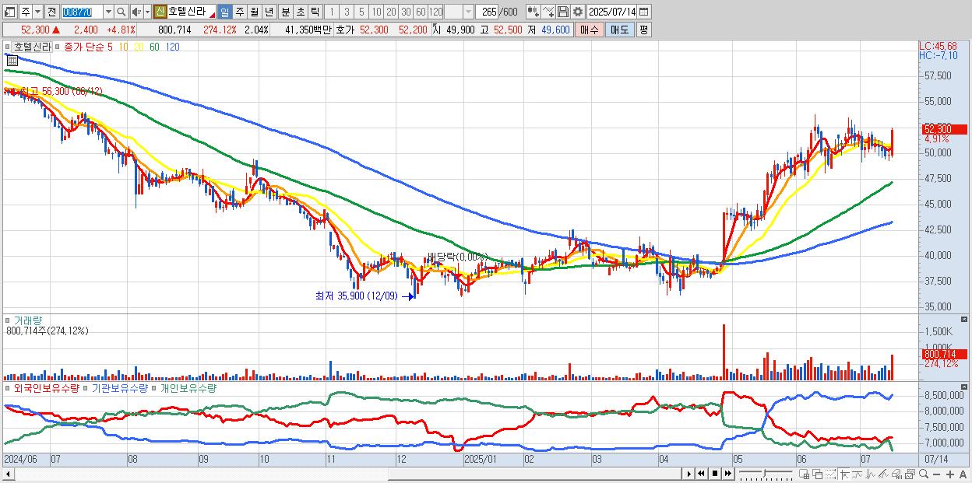Click the rewind double-arrow button
Screen dimensions: 972x483
click(701, 474)
